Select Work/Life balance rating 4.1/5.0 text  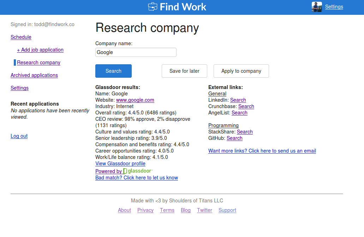(x=132, y=157)
